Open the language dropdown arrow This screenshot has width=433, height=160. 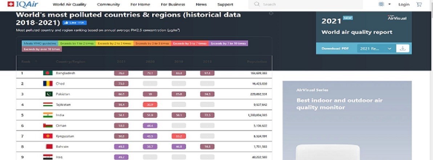[389, 5]
